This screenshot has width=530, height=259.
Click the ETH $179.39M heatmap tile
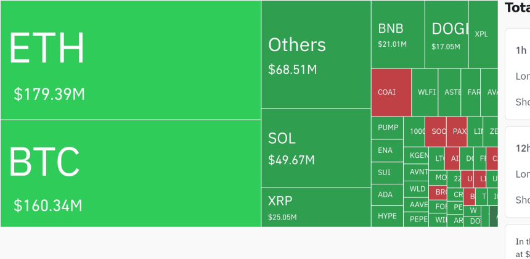point(131,60)
